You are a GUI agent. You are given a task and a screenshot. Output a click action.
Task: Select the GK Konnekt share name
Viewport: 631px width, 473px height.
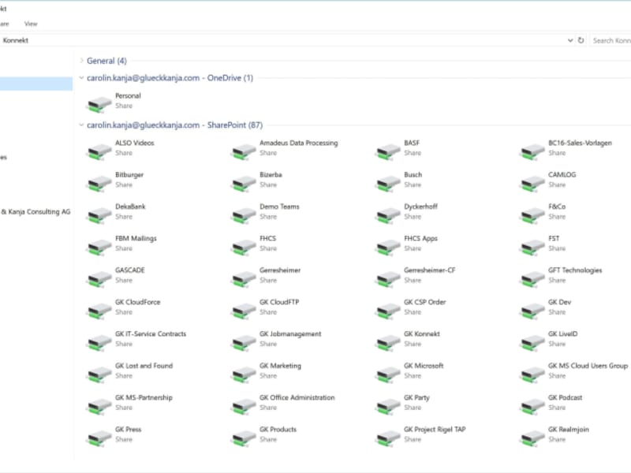coord(422,333)
